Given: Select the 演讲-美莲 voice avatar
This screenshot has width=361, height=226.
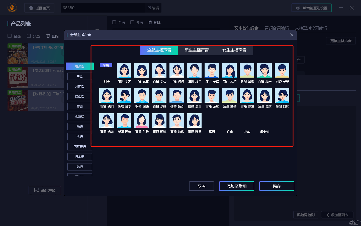Looking at the screenshot, I should pos(124,70).
